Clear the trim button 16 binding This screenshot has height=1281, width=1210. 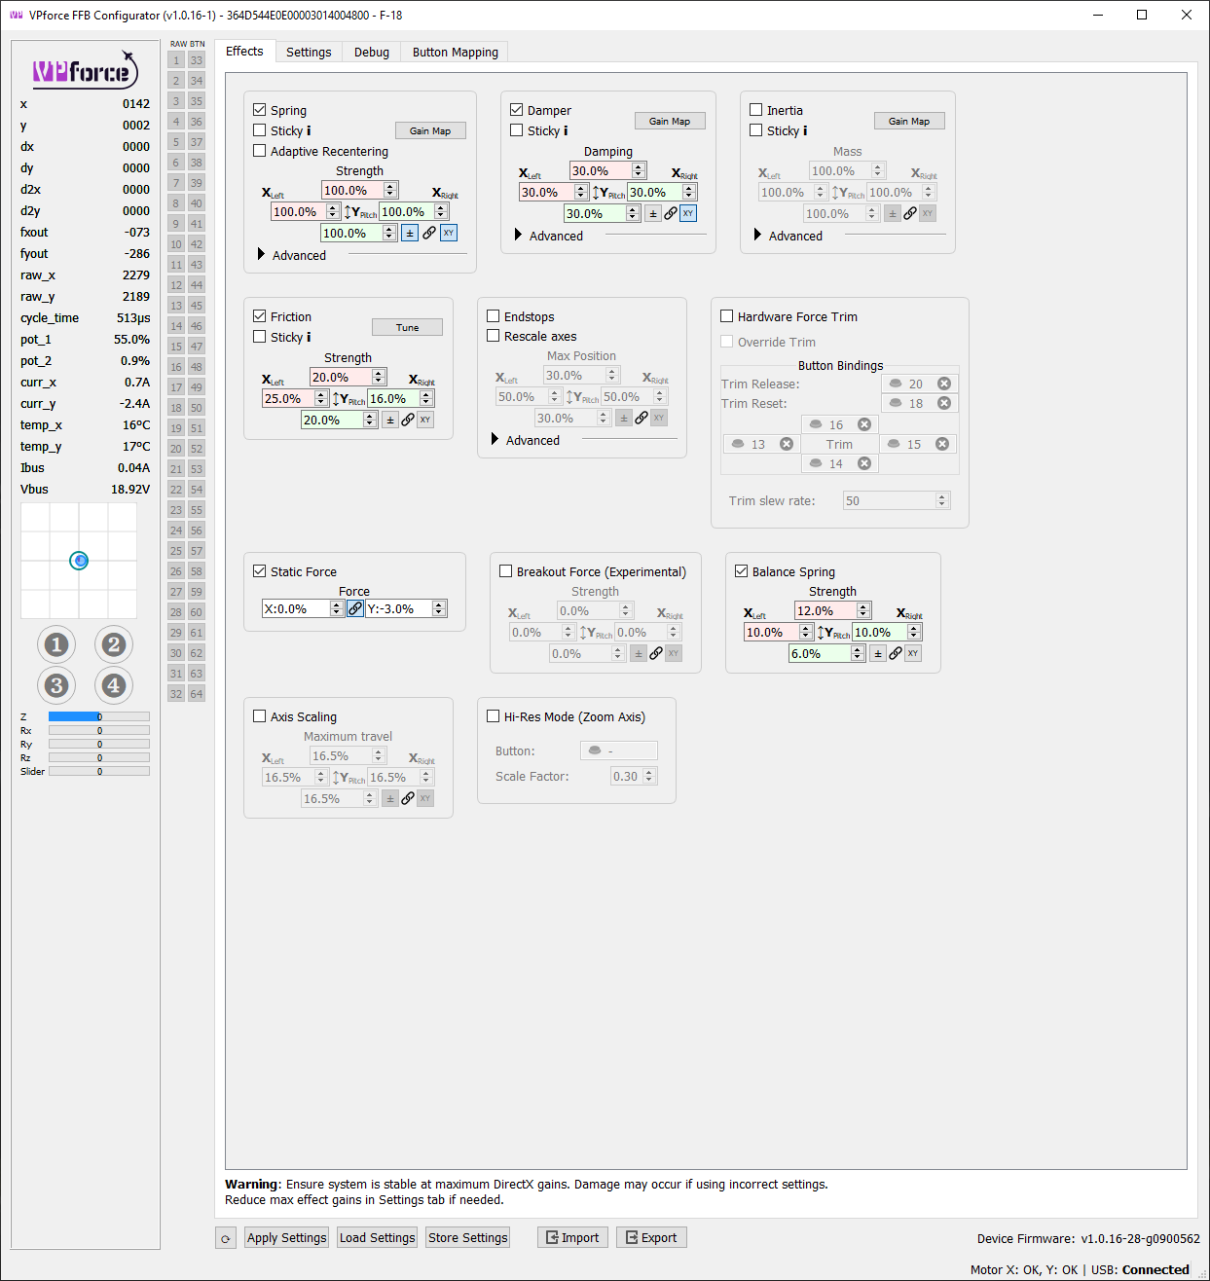pyautogui.click(x=863, y=424)
